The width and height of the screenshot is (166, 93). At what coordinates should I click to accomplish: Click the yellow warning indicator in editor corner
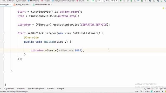tap(164, 8)
